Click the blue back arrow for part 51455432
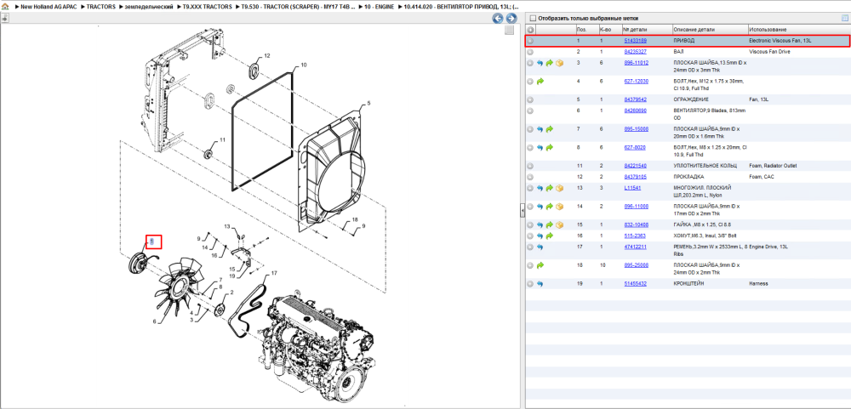This screenshot has height=409, width=851. 540,284
